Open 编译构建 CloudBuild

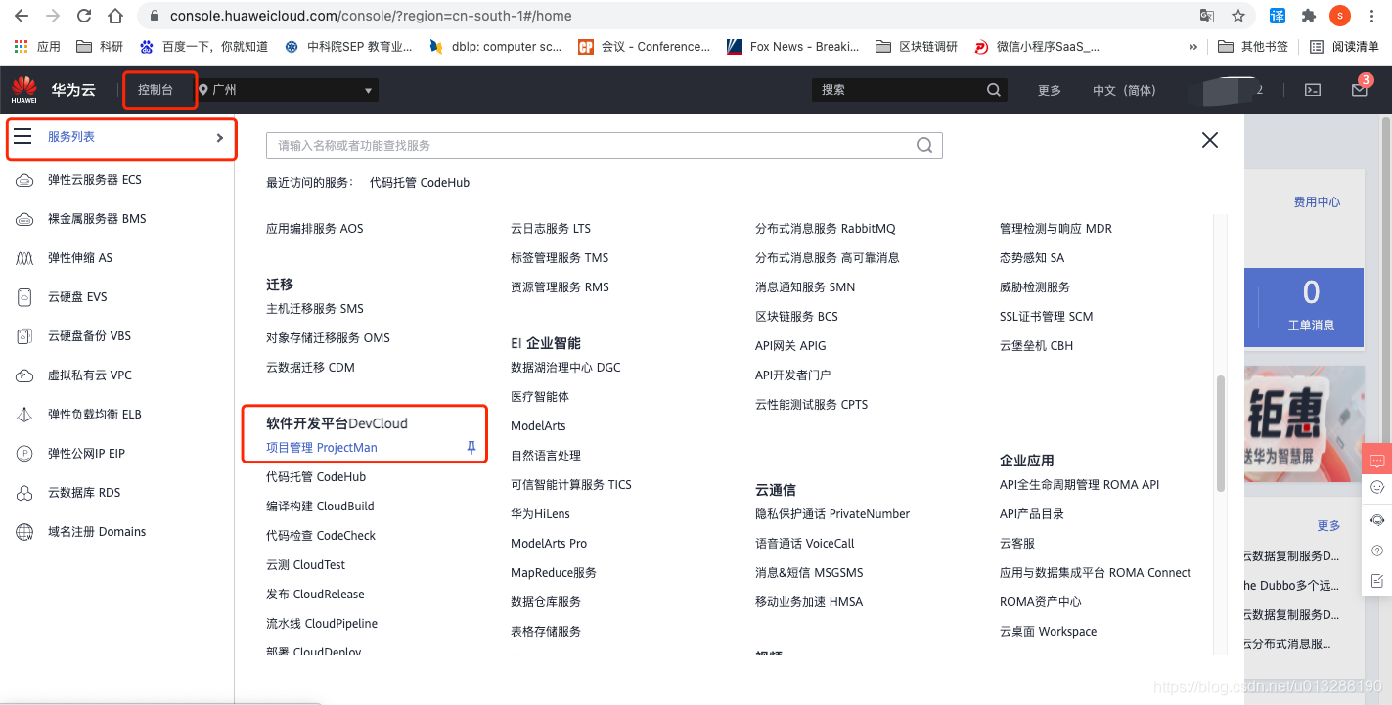point(320,507)
